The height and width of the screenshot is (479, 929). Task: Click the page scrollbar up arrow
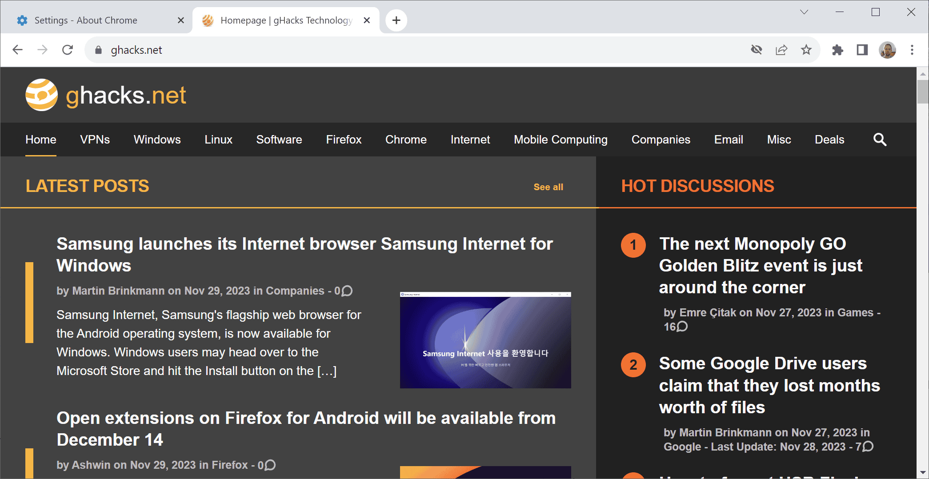[923, 74]
